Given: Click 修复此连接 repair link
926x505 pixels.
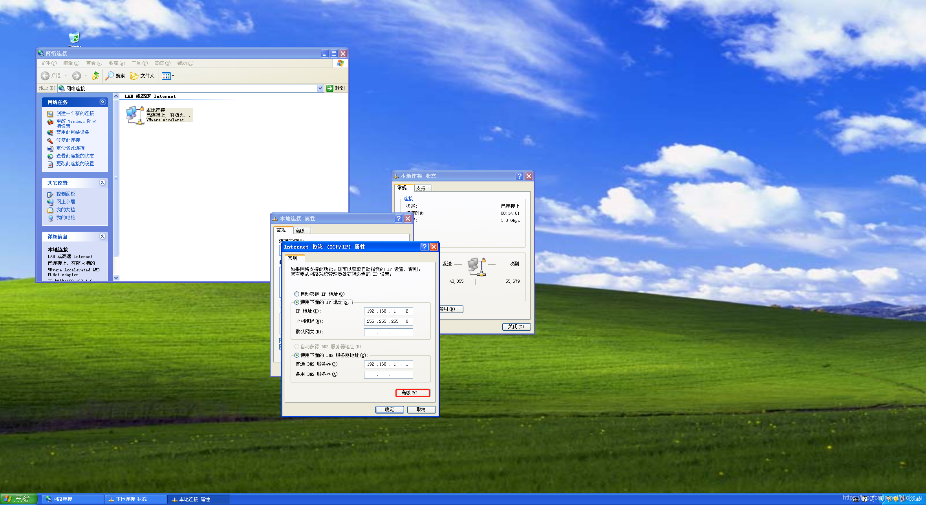Looking at the screenshot, I should (68, 140).
